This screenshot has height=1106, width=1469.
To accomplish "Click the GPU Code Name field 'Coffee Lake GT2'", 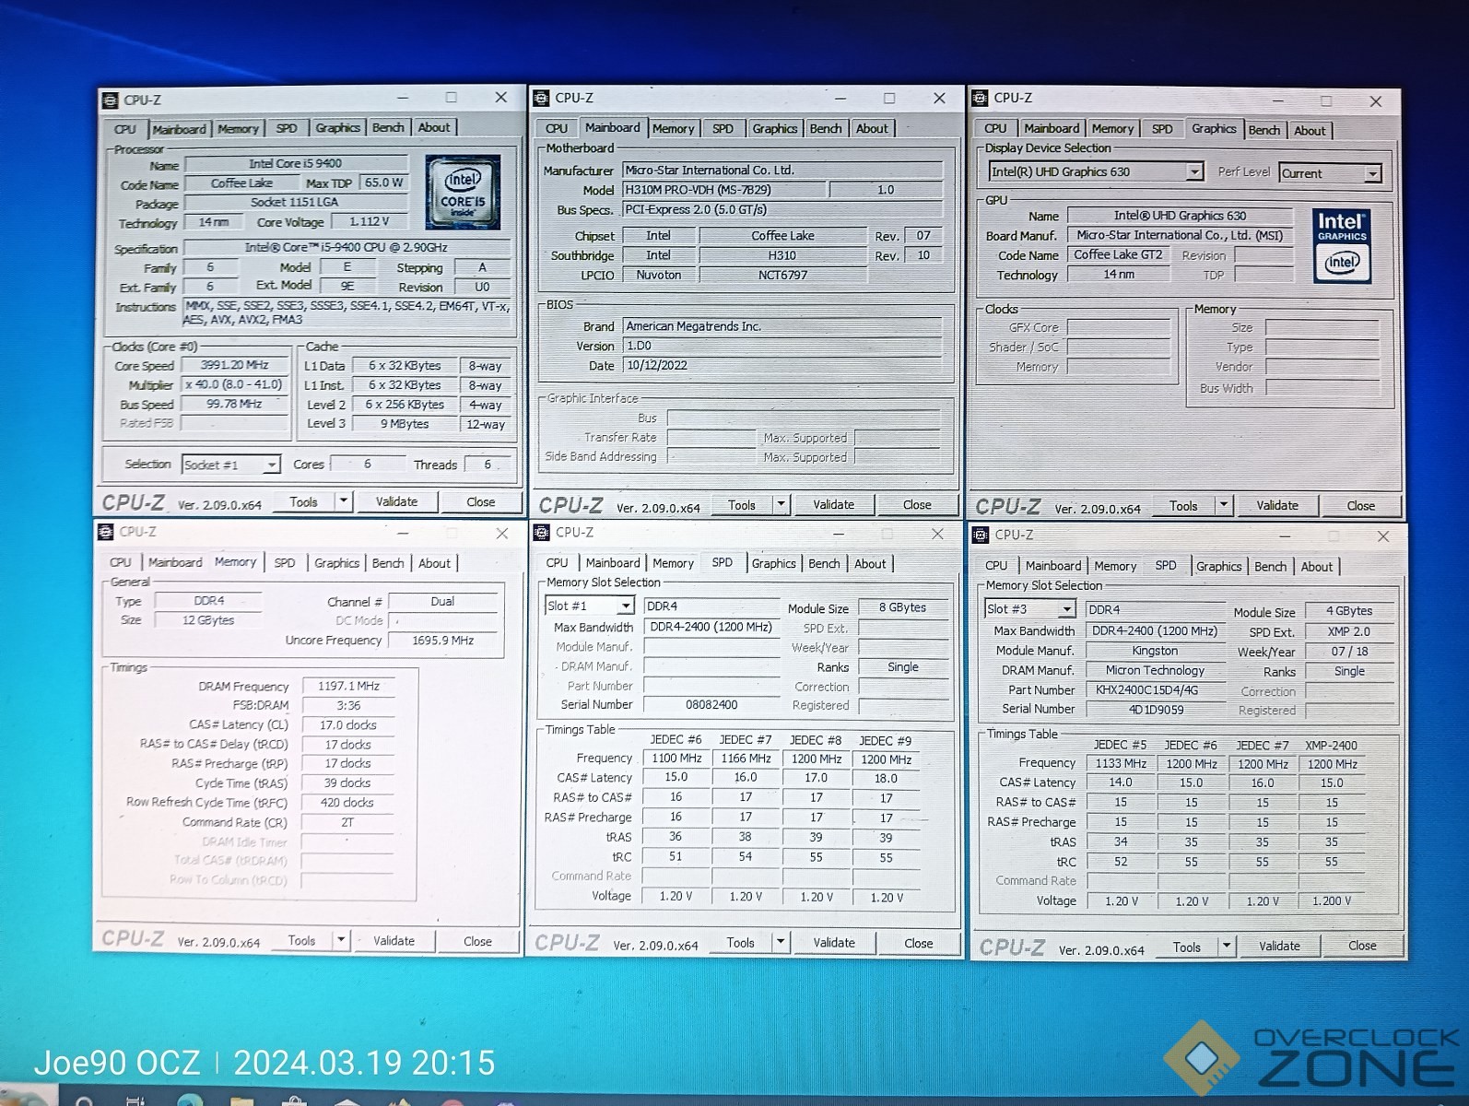I will 1119,254.
